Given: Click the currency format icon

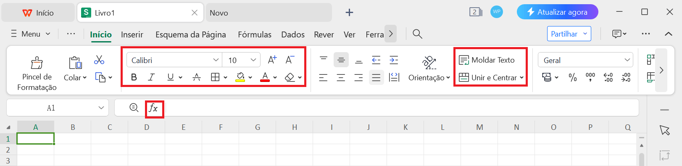Looking at the screenshot, I should [547, 77].
